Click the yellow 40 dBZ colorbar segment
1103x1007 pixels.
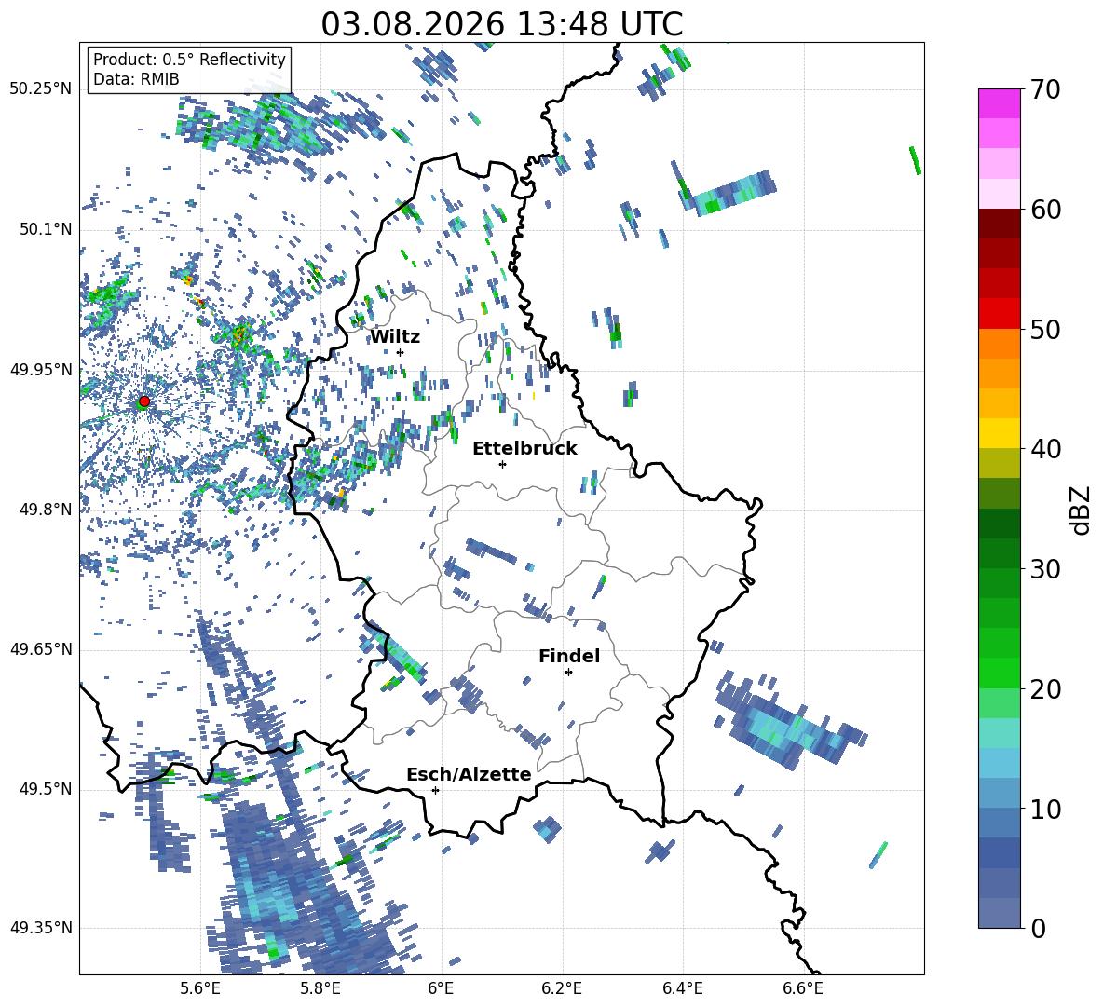point(999,433)
